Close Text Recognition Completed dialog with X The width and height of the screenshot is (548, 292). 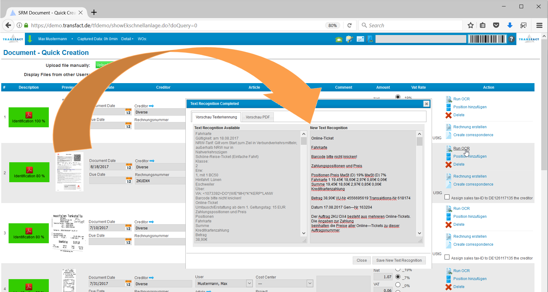[426, 104]
